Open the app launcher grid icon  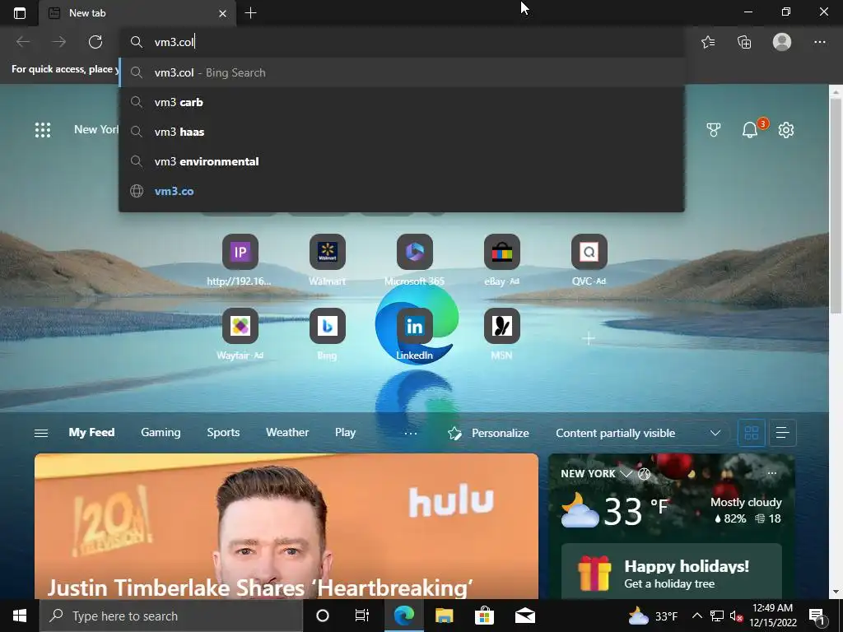43,130
